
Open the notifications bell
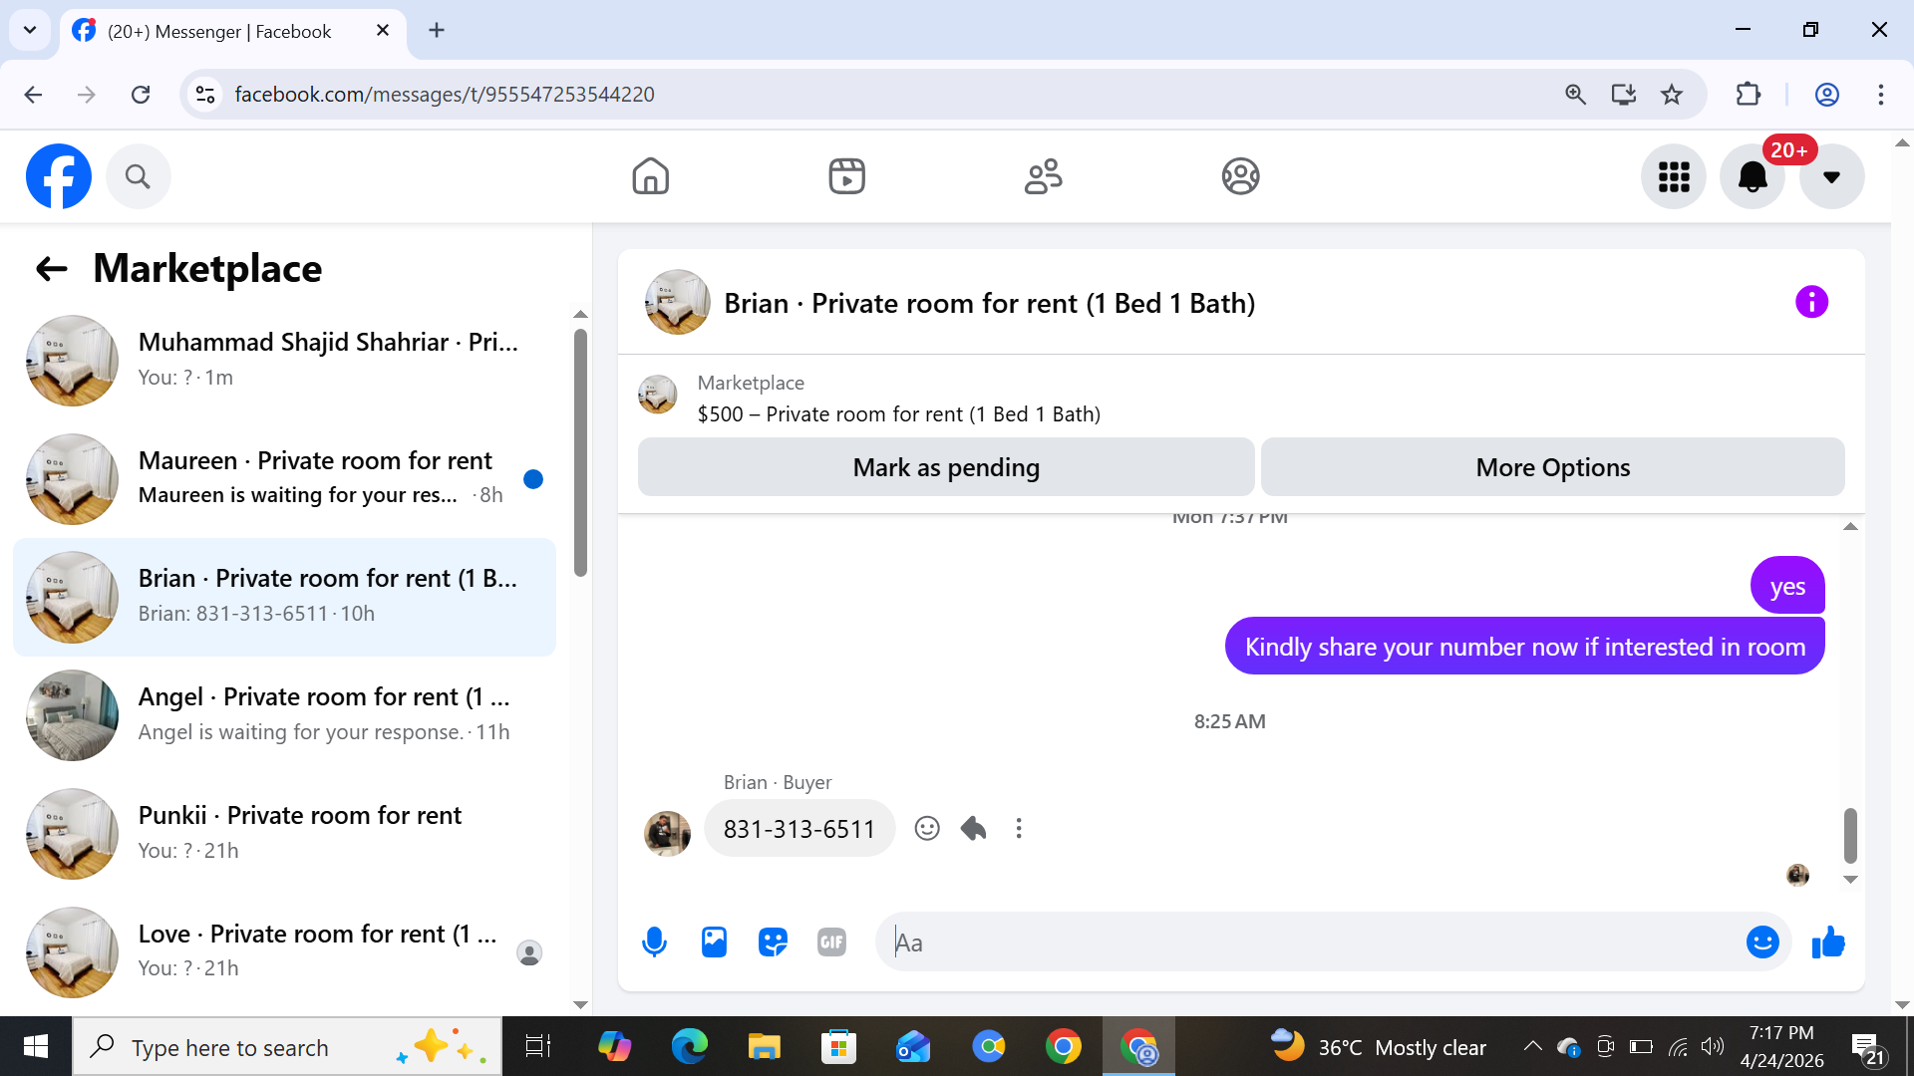(1753, 176)
